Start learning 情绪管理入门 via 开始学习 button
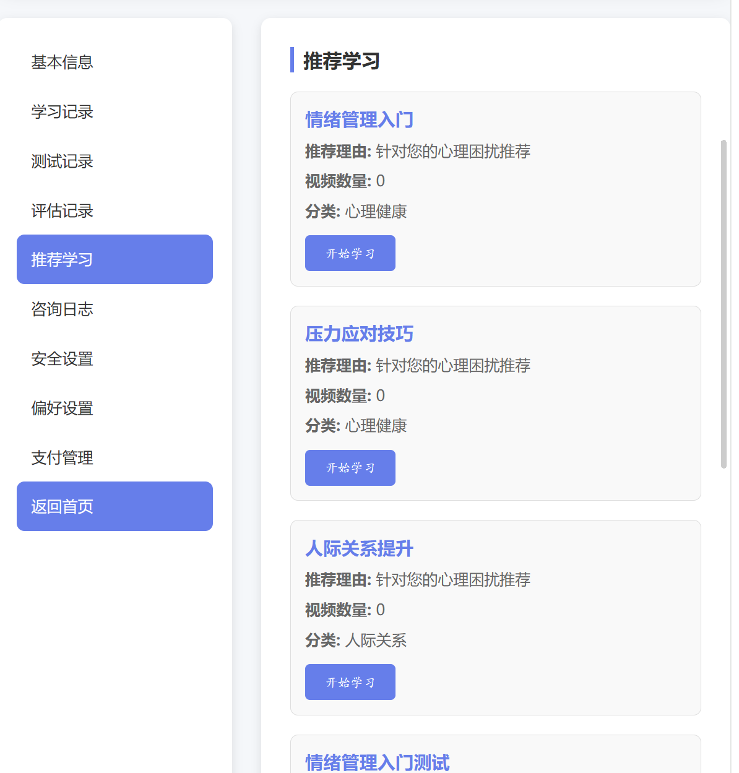The height and width of the screenshot is (773, 739). (350, 253)
